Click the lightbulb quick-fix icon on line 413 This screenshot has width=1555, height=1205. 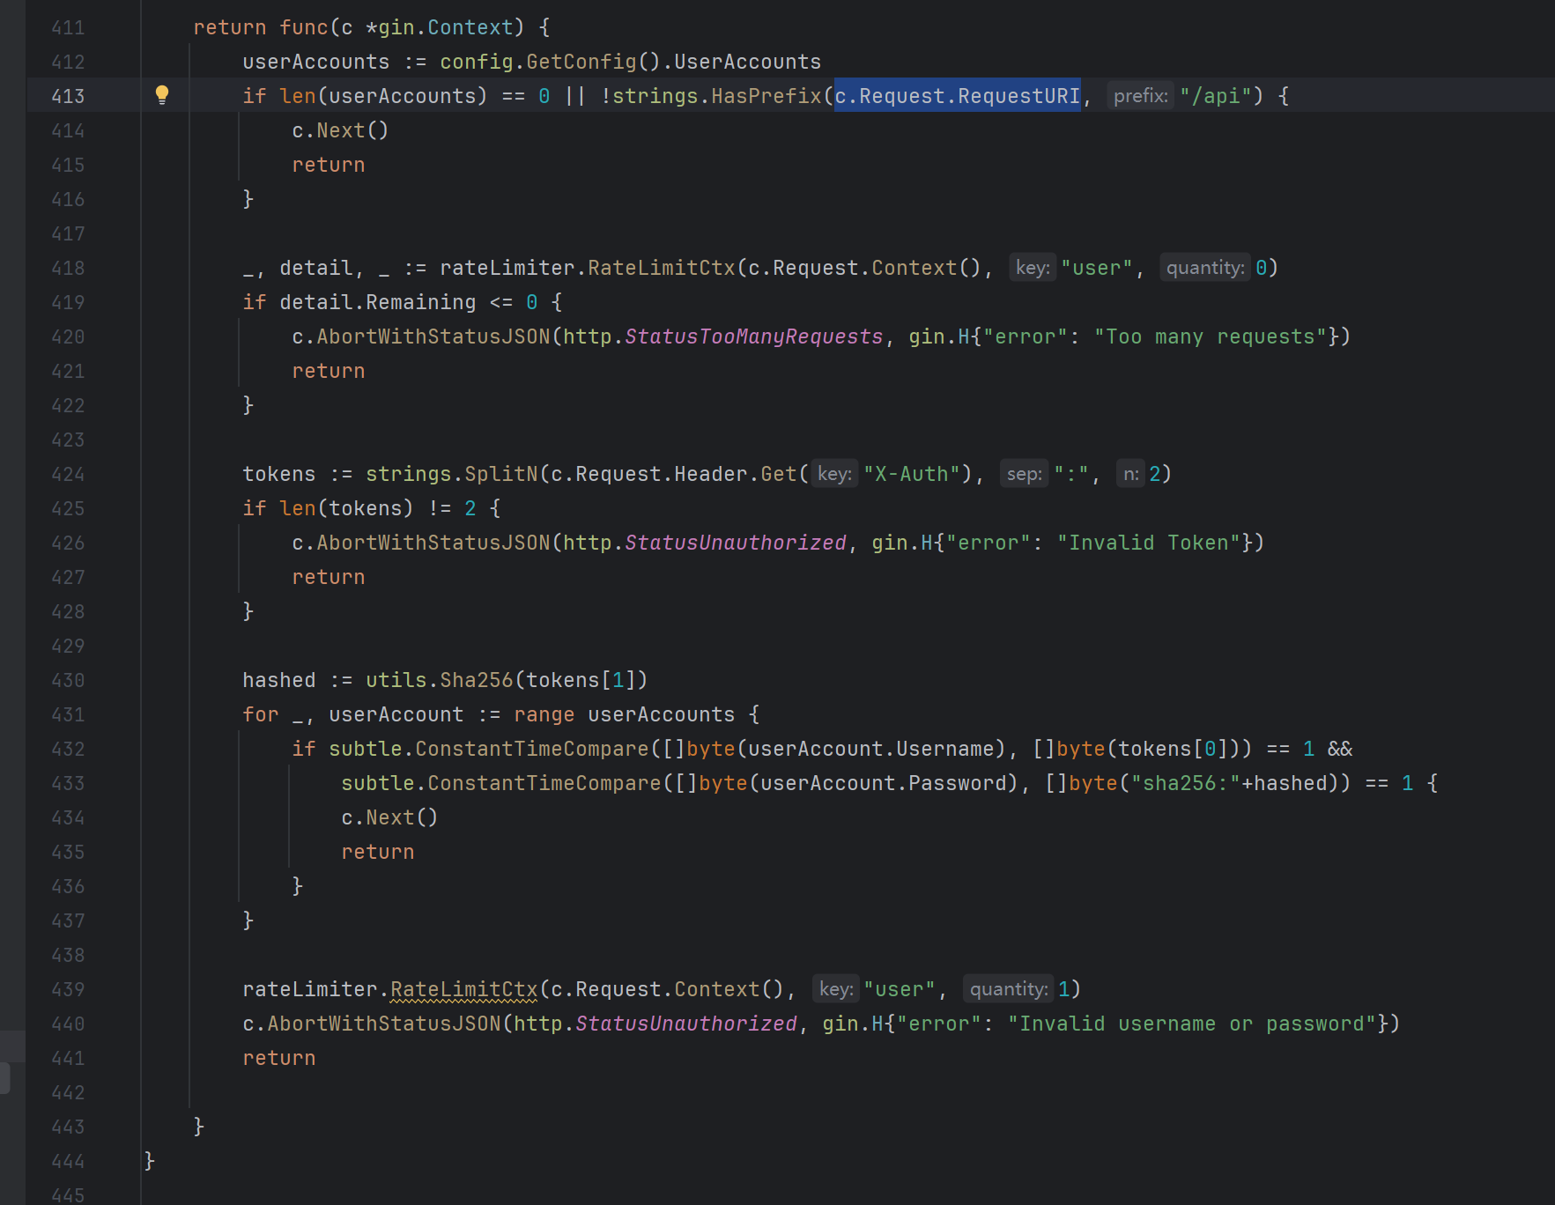click(x=162, y=95)
